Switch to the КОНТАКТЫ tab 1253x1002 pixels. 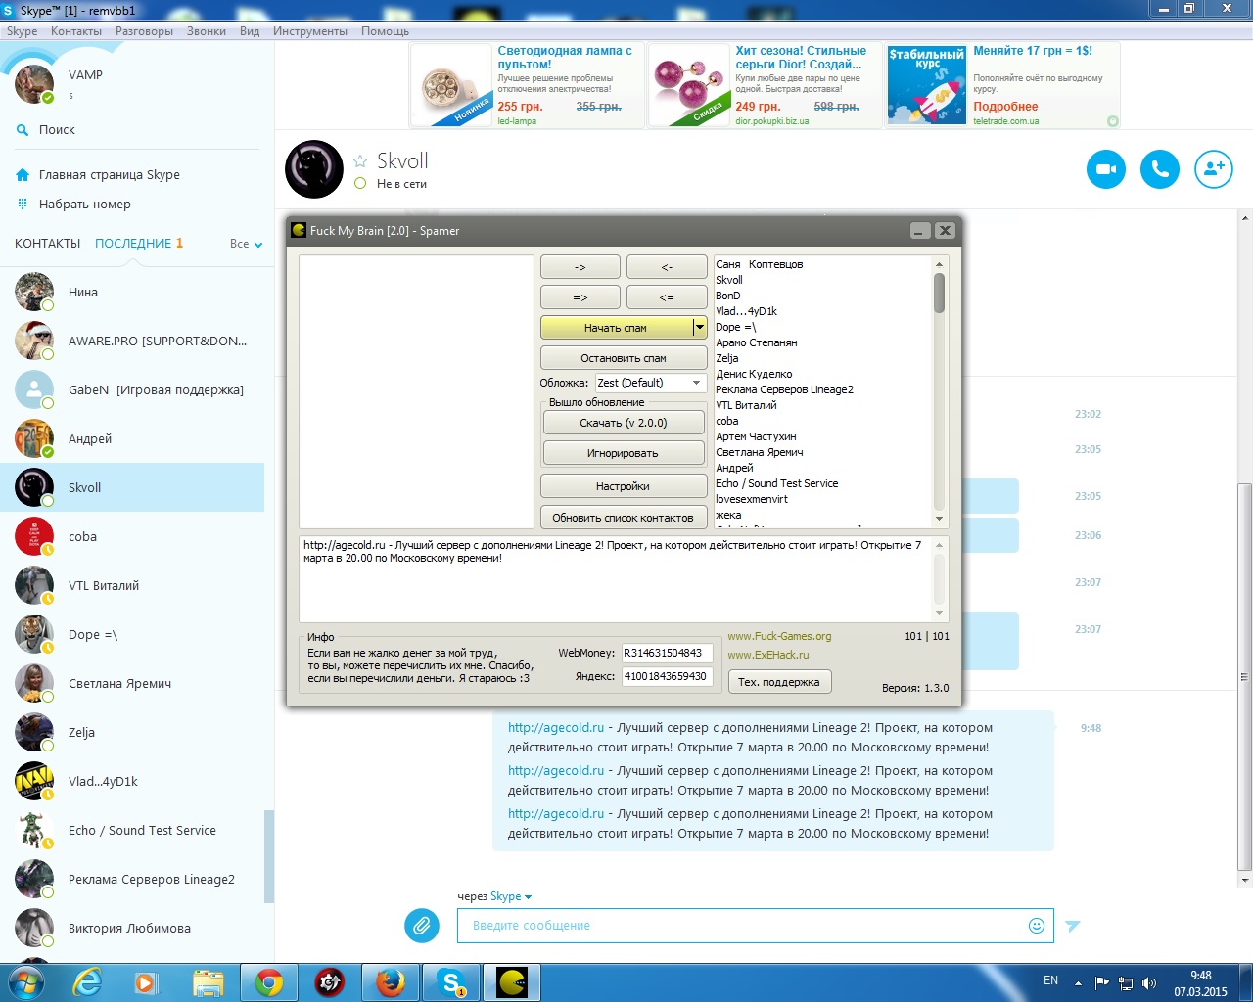point(47,244)
